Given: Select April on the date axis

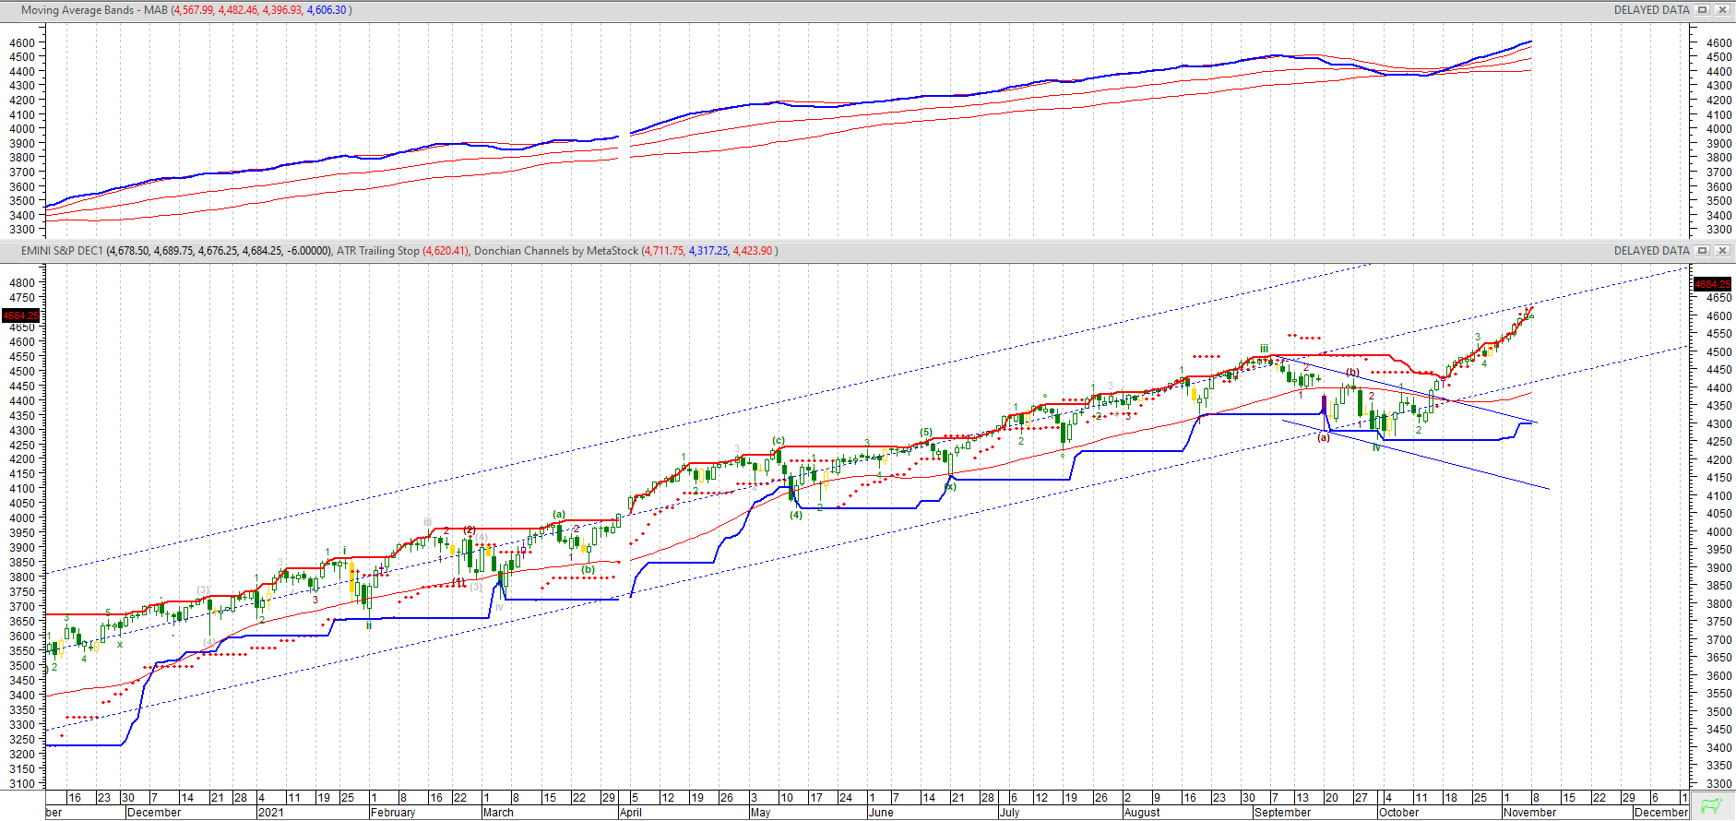Looking at the screenshot, I should [631, 813].
